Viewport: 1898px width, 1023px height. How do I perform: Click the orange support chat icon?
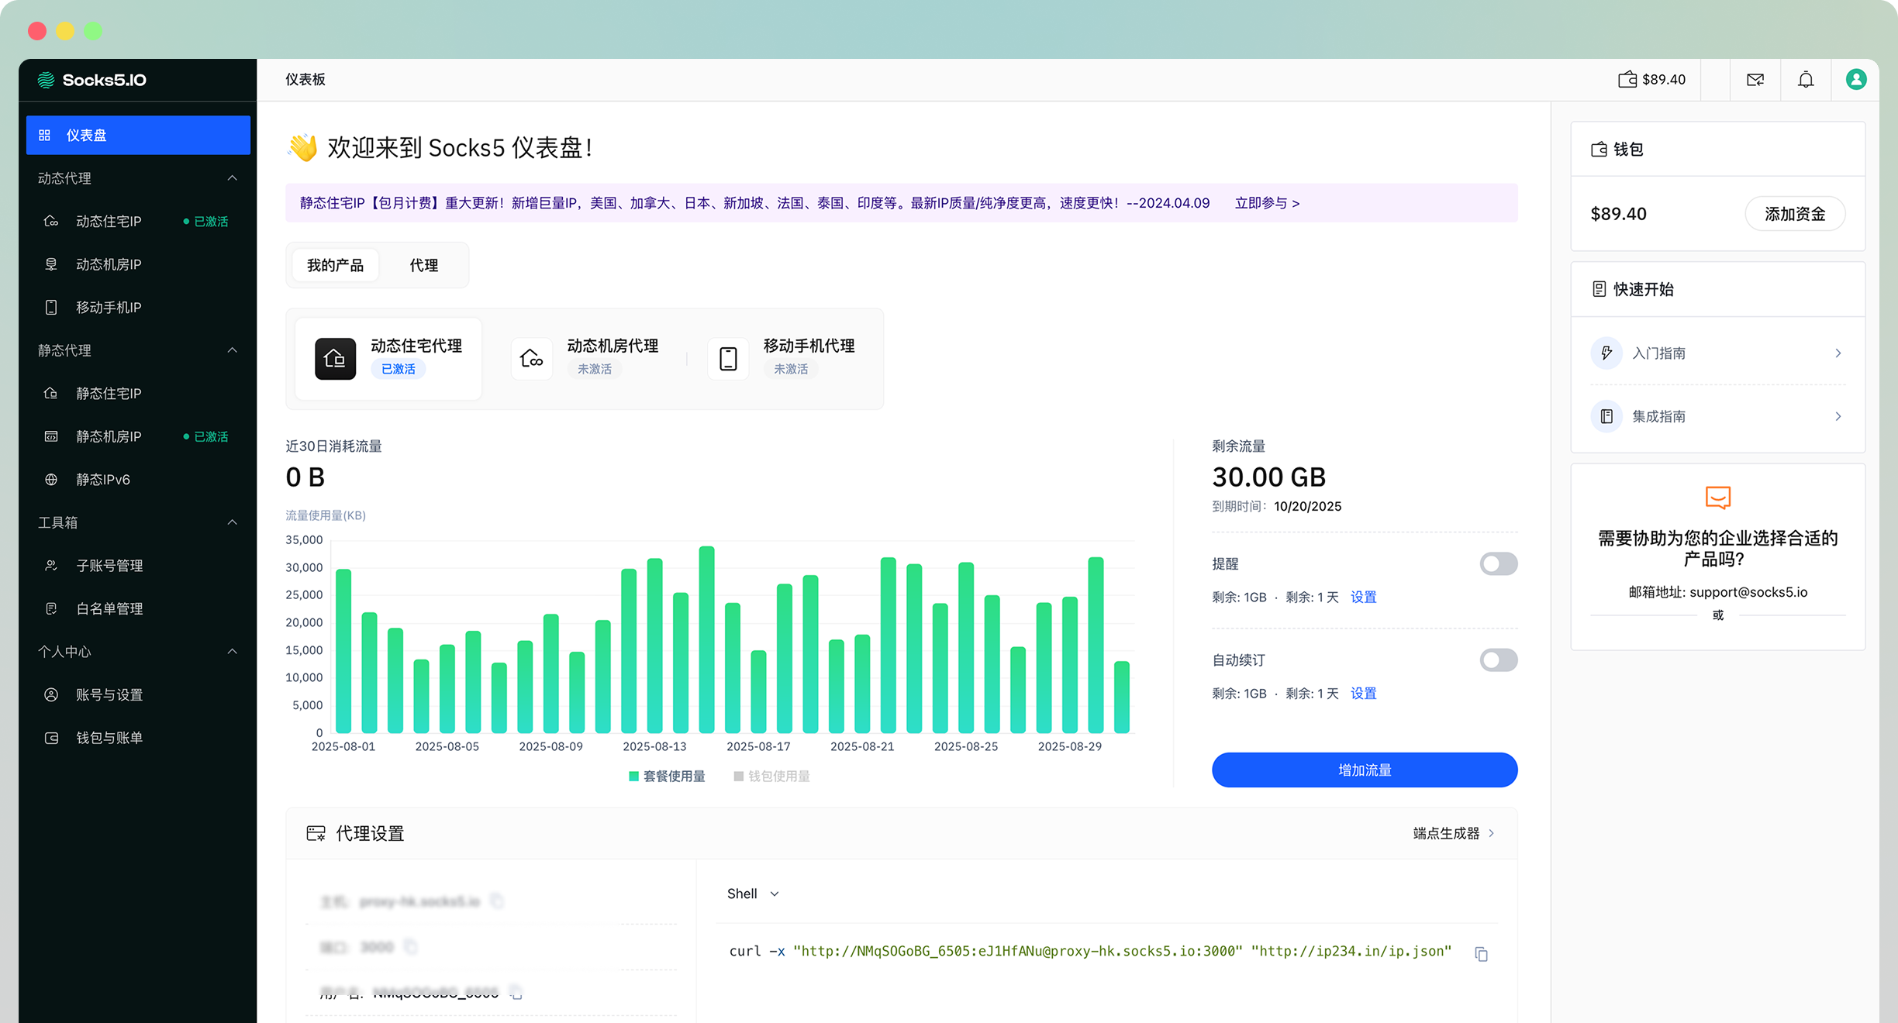coord(1718,498)
